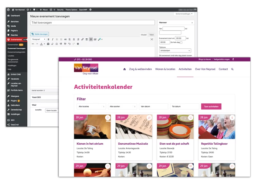Insert a blockquote
257x184 pixels.
66,39
